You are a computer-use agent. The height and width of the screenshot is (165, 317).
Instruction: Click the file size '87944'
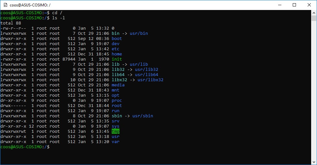coord(69,59)
